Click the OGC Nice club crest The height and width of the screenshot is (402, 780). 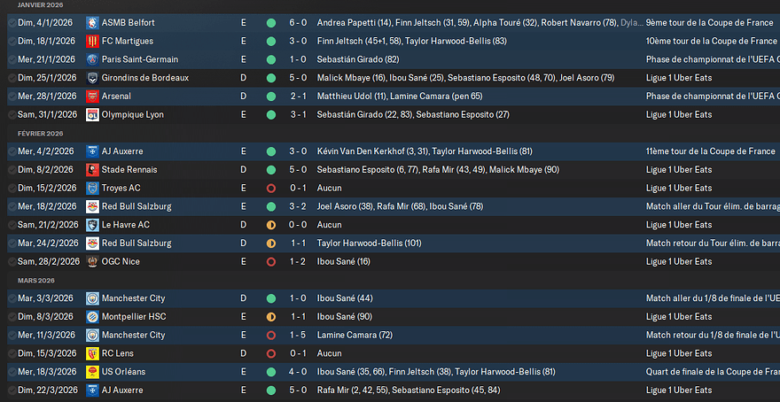(92, 262)
